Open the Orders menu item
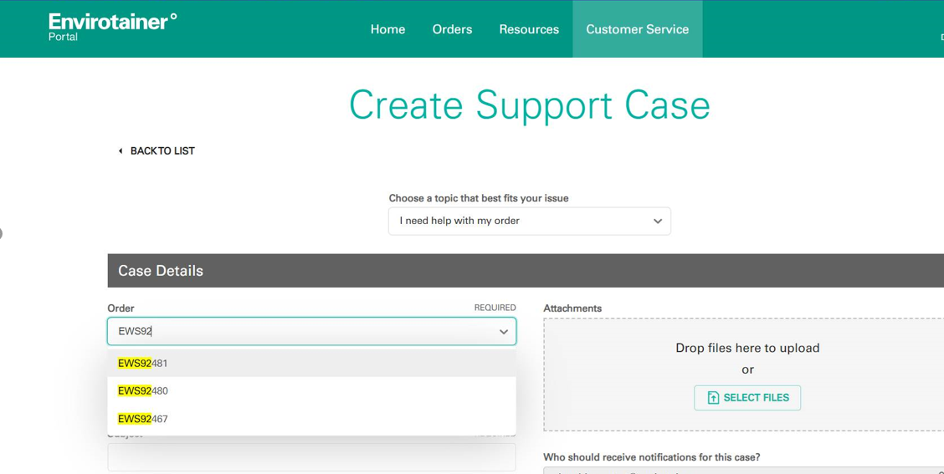Image resolution: width=944 pixels, height=474 pixels. tap(452, 29)
